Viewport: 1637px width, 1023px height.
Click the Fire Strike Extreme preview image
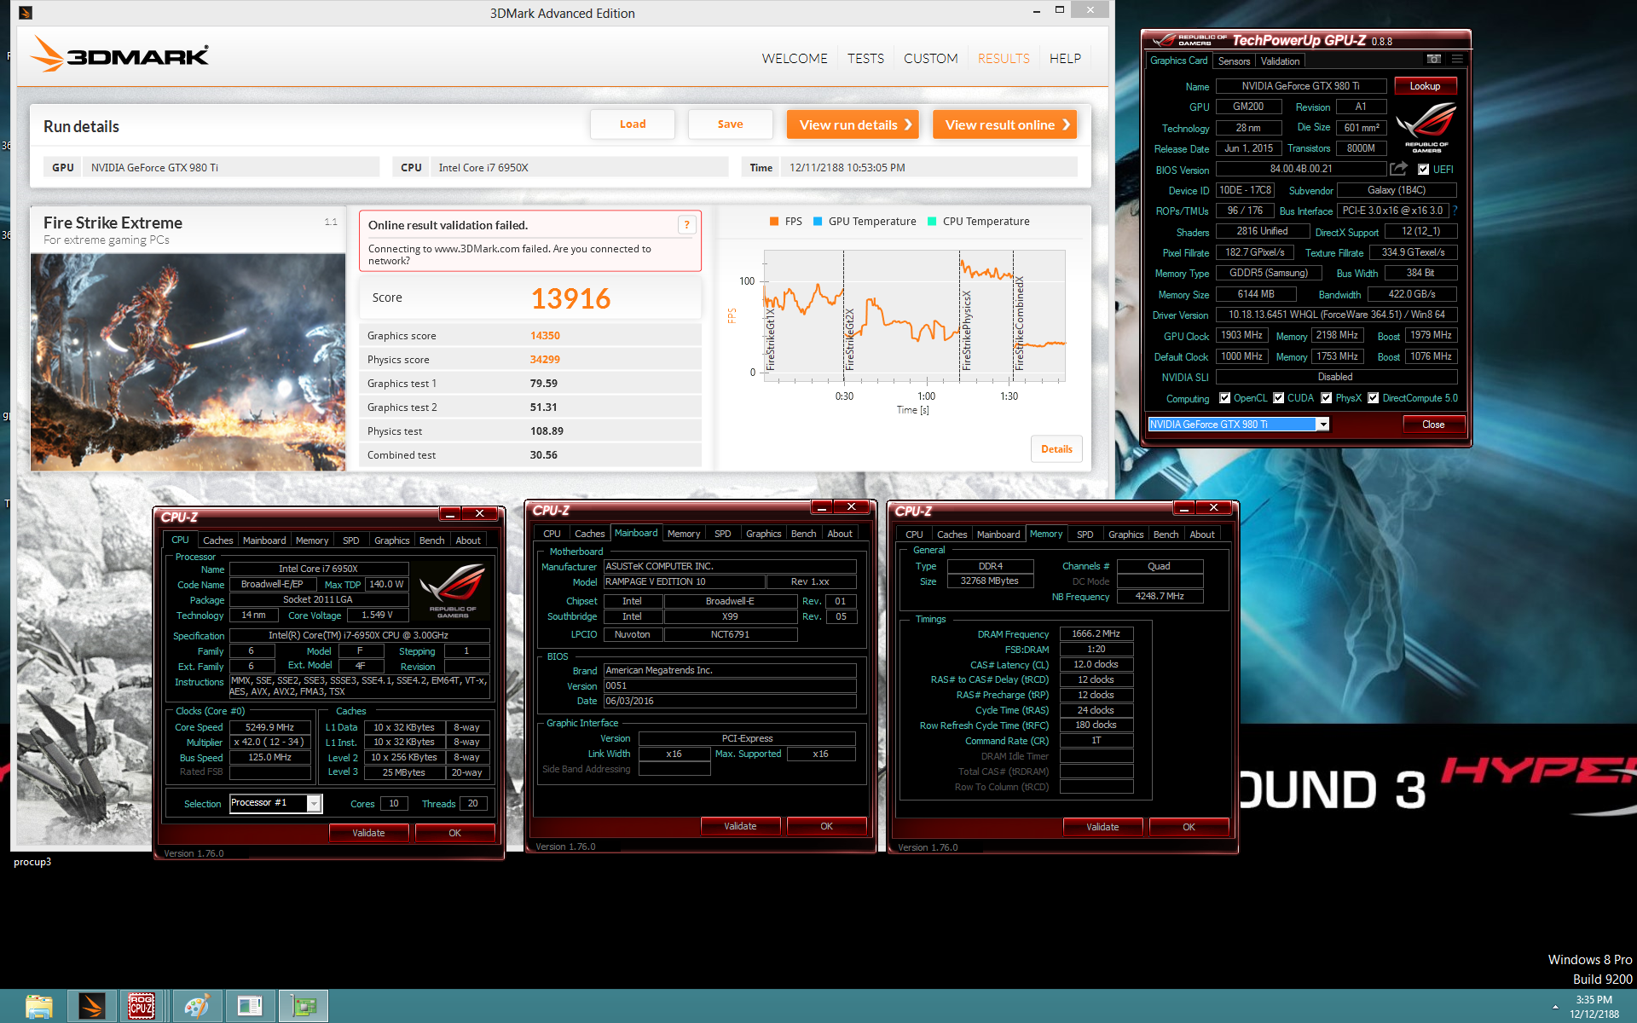[x=188, y=361]
